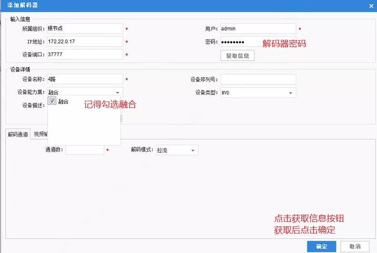Open the 设备类型 NVD dropdown
Screen dimensions: 377x253
(x=258, y=93)
